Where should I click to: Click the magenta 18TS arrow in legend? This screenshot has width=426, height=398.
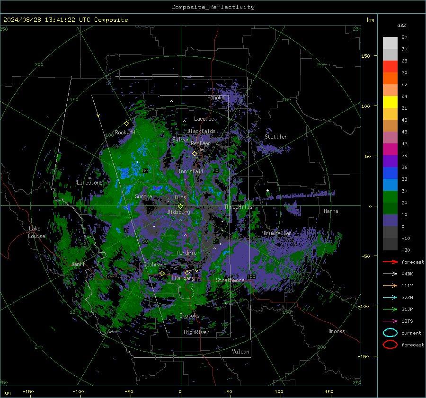(390, 321)
